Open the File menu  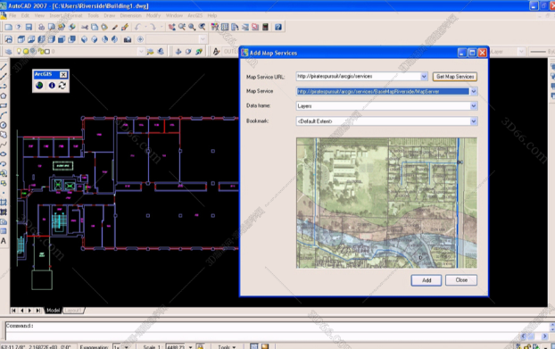pyautogui.click(x=12, y=15)
